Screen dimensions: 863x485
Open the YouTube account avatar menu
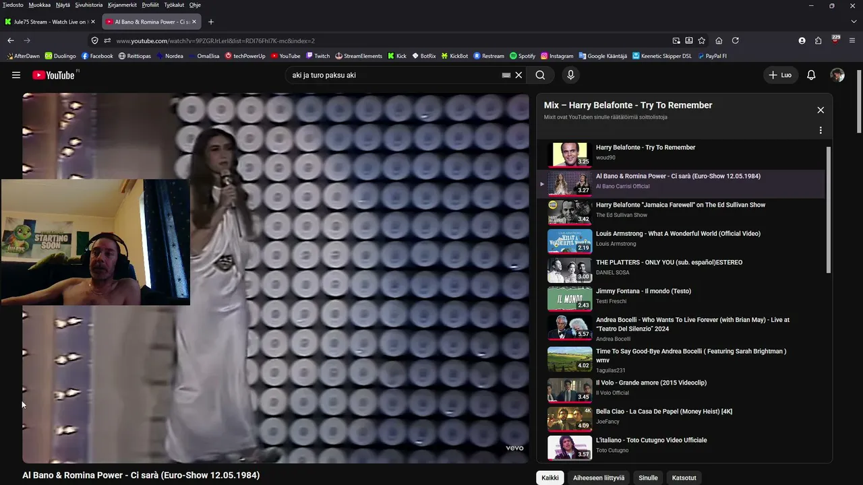(x=837, y=75)
